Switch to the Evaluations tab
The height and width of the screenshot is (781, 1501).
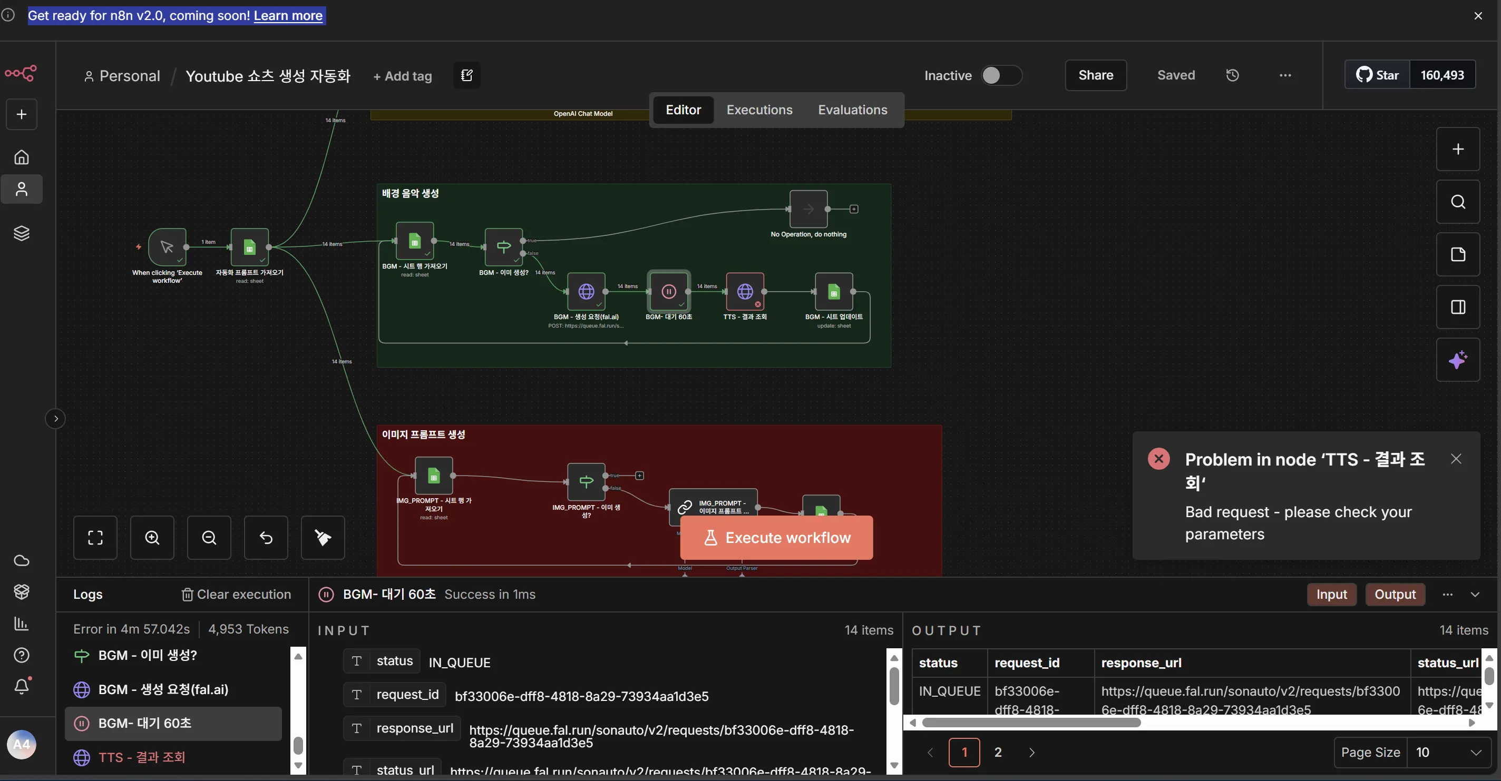pos(852,110)
